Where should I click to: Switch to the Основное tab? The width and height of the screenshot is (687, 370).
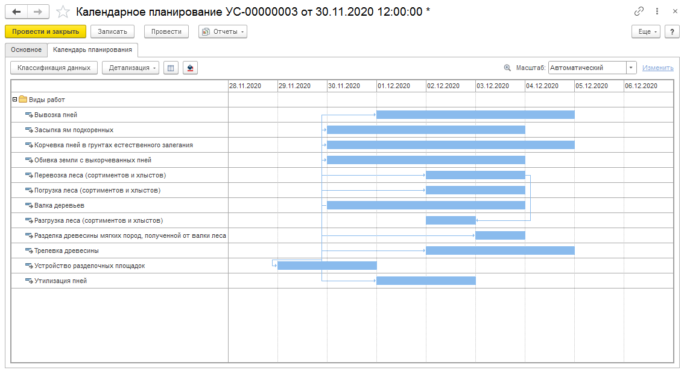point(27,50)
